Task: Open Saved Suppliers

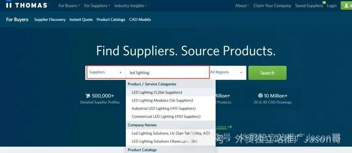Action: pos(309,6)
